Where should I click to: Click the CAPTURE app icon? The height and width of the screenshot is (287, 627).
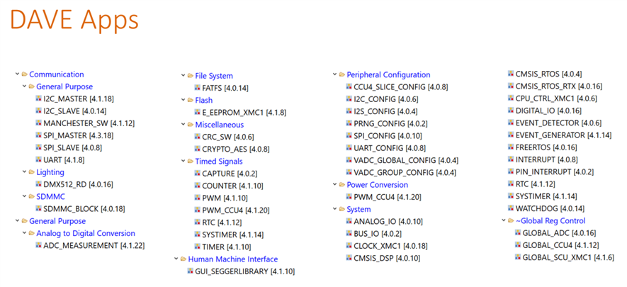pyautogui.click(x=197, y=174)
